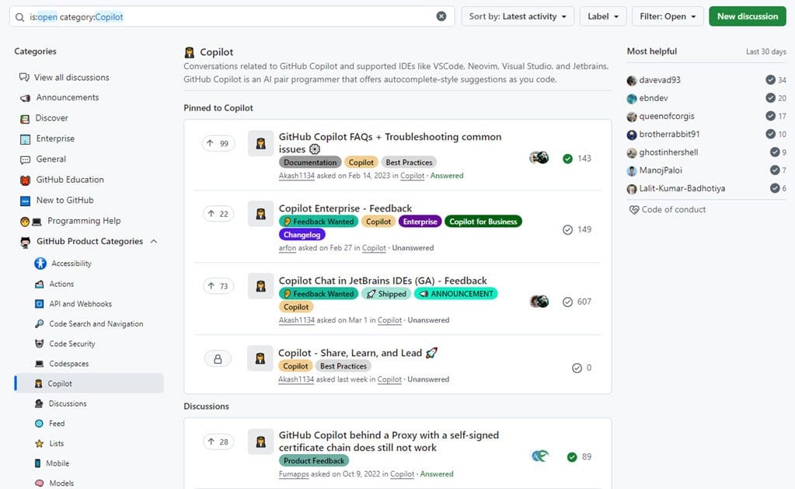Click the Lists star icon
This screenshot has height=489, width=795.
[39, 443]
